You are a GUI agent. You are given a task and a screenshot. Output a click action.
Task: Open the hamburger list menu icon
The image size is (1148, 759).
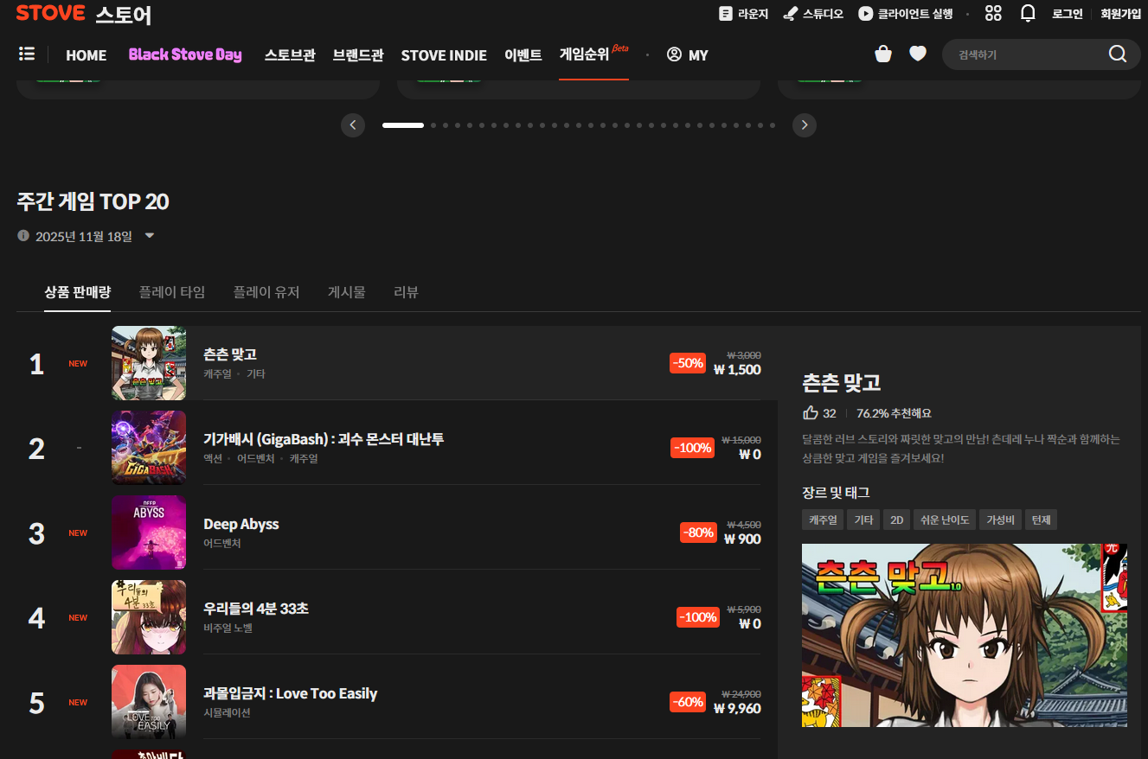tap(27, 54)
